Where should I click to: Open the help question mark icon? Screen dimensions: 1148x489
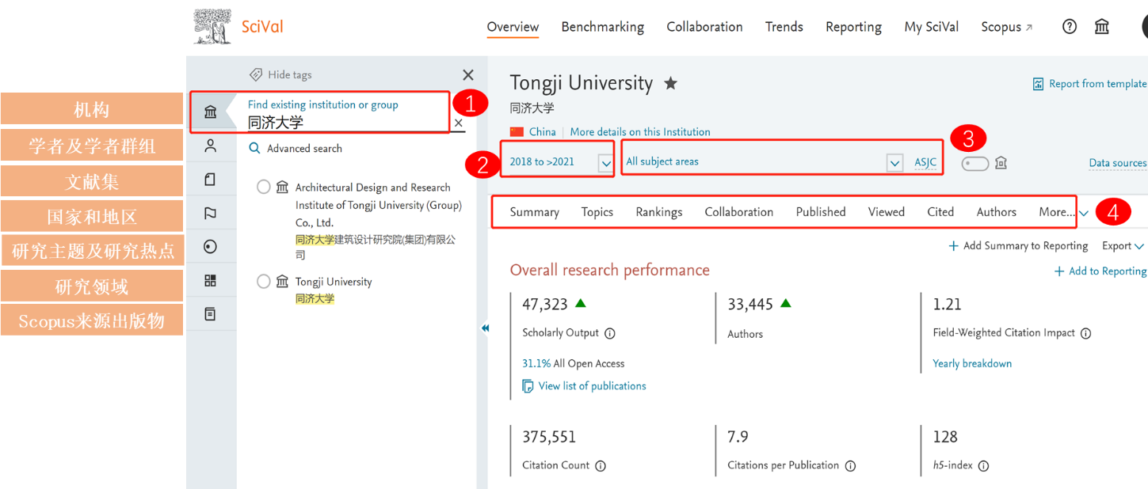click(1070, 27)
